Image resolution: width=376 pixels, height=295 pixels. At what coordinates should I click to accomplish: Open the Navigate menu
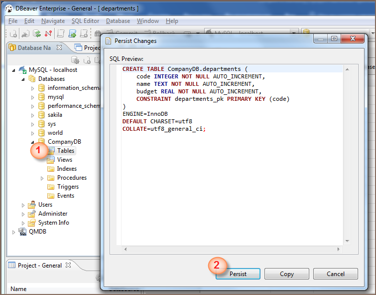pyautogui.click(x=53, y=21)
